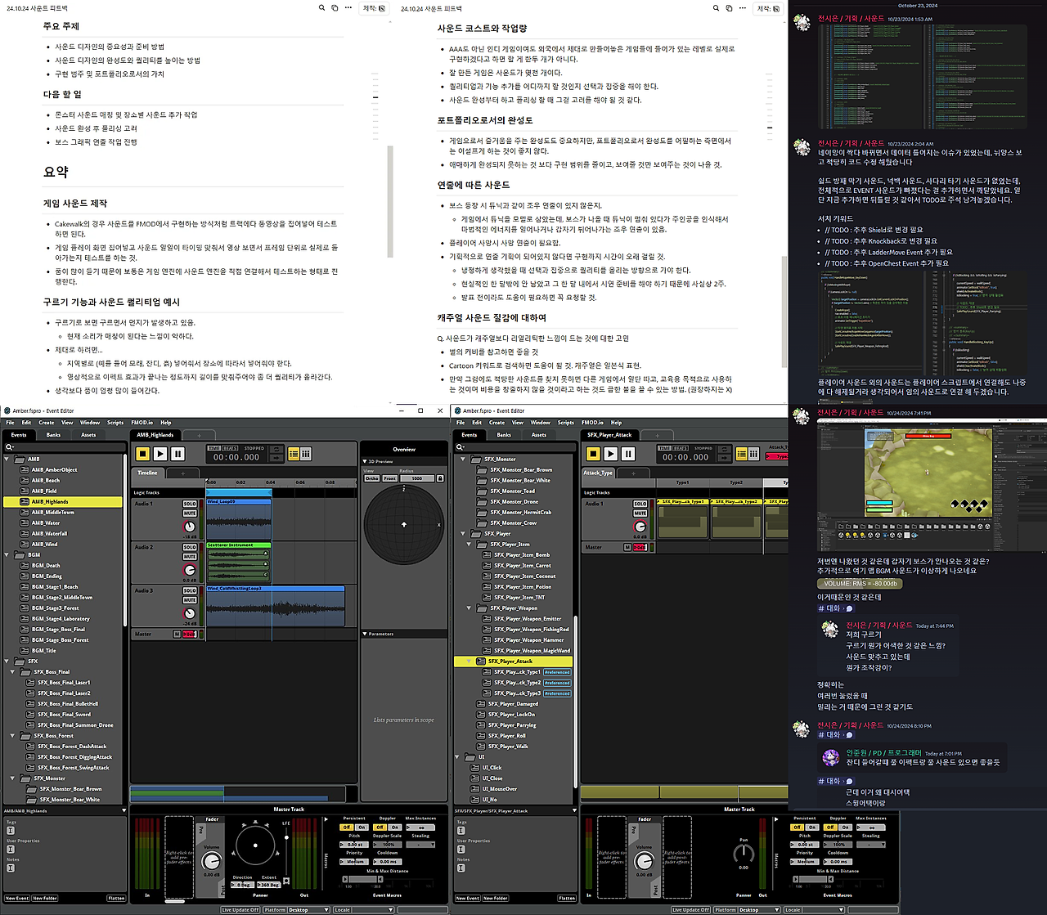Switch to the Assets tab in right FMOD window
Viewport: 1047px width, 915px height.
click(538, 435)
